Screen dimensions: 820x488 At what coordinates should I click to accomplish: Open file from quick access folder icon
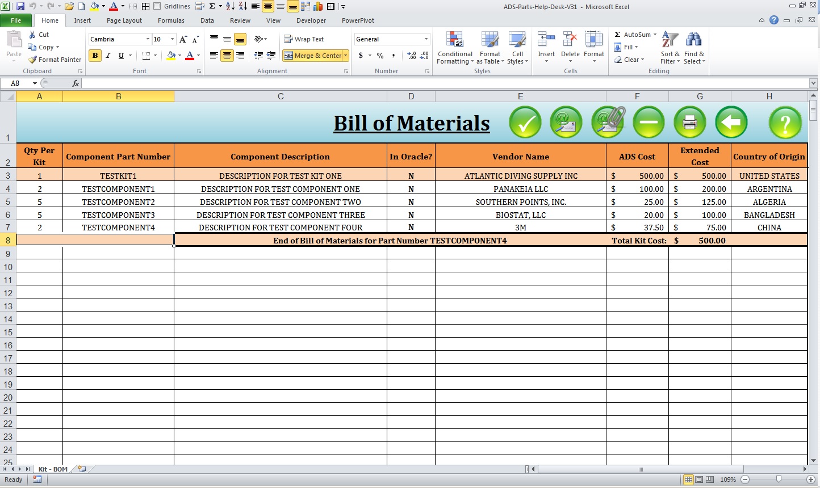(x=69, y=6)
